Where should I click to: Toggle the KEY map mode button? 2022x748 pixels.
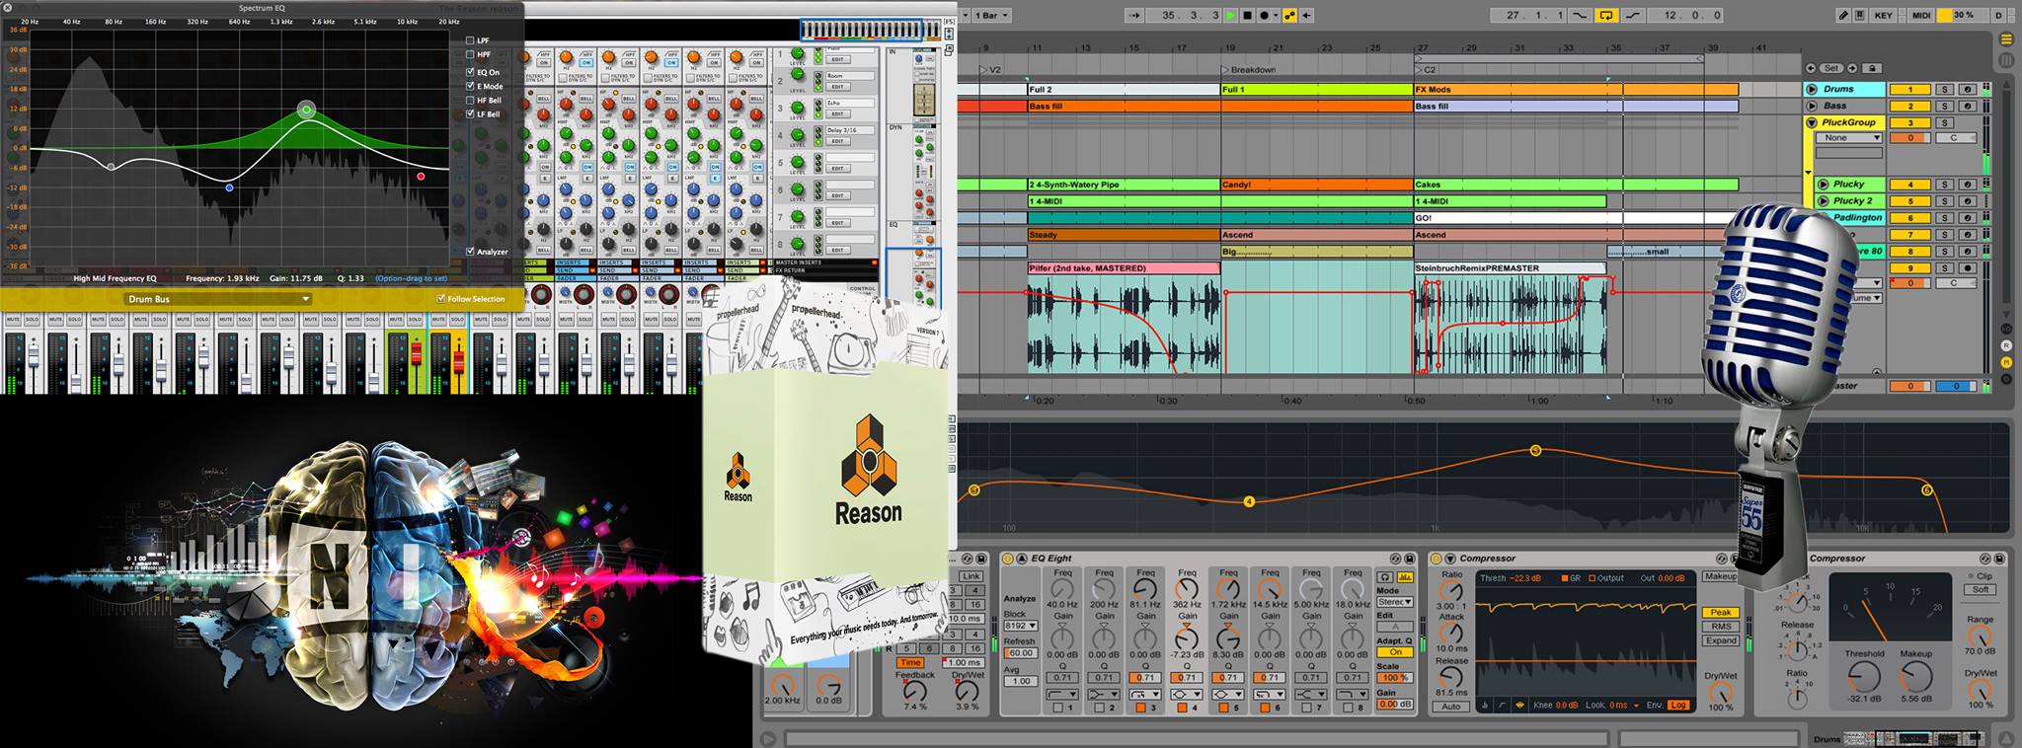[x=1883, y=15]
